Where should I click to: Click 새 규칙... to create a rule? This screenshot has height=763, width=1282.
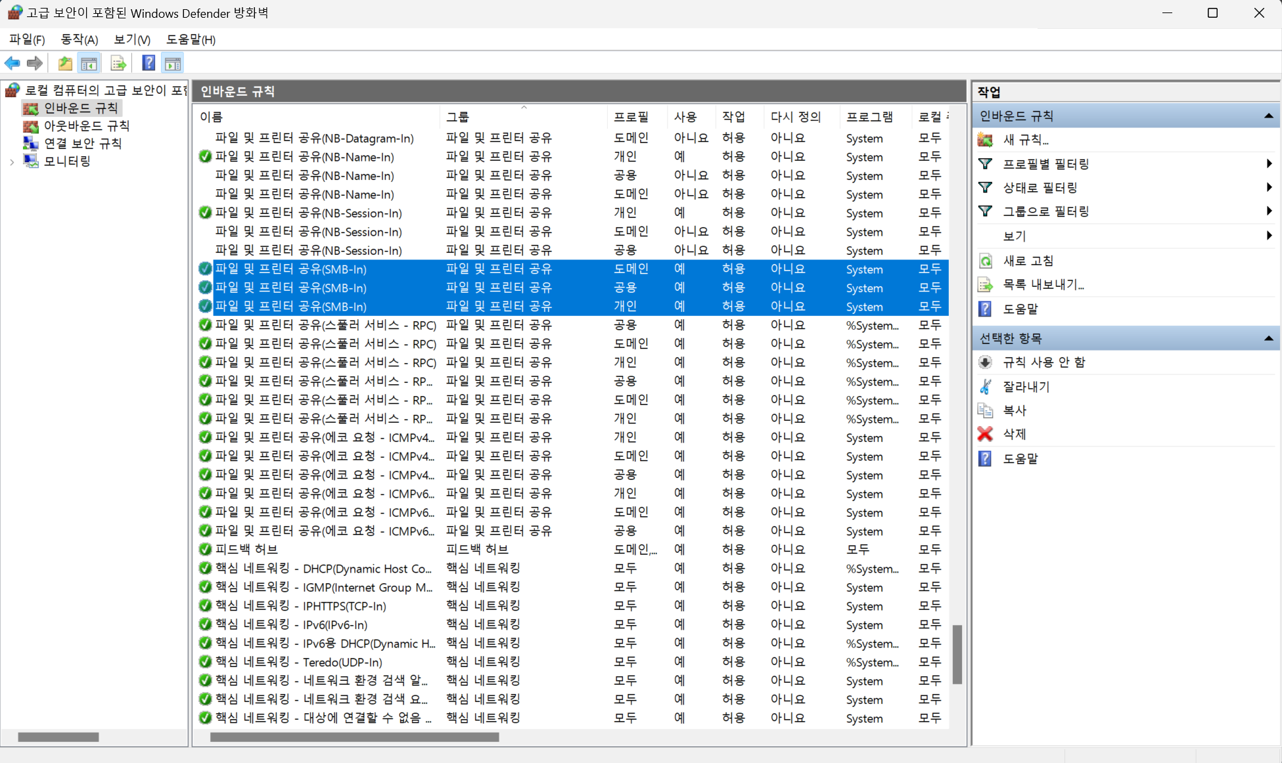[x=1025, y=139]
